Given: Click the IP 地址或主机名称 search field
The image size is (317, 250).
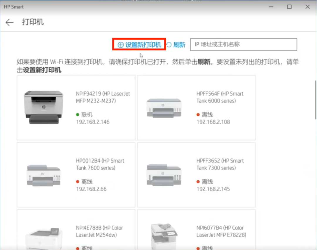Looking at the screenshot, I should (244, 44).
